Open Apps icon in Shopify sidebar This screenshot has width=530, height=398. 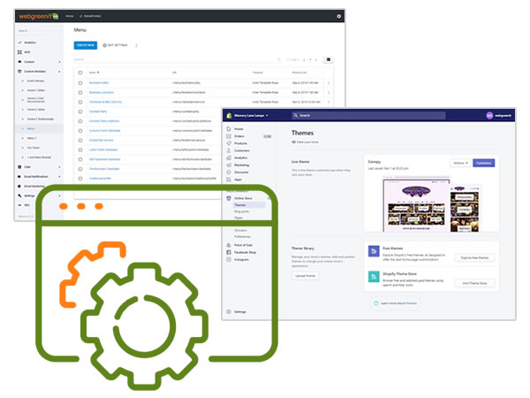[229, 180]
